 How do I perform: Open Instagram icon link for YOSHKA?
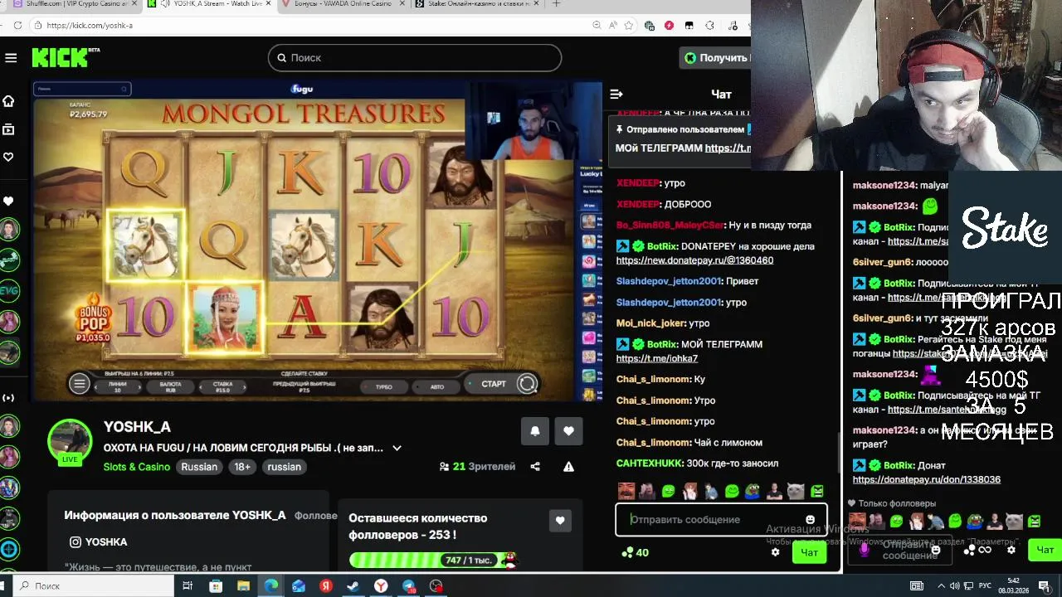click(76, 542)
